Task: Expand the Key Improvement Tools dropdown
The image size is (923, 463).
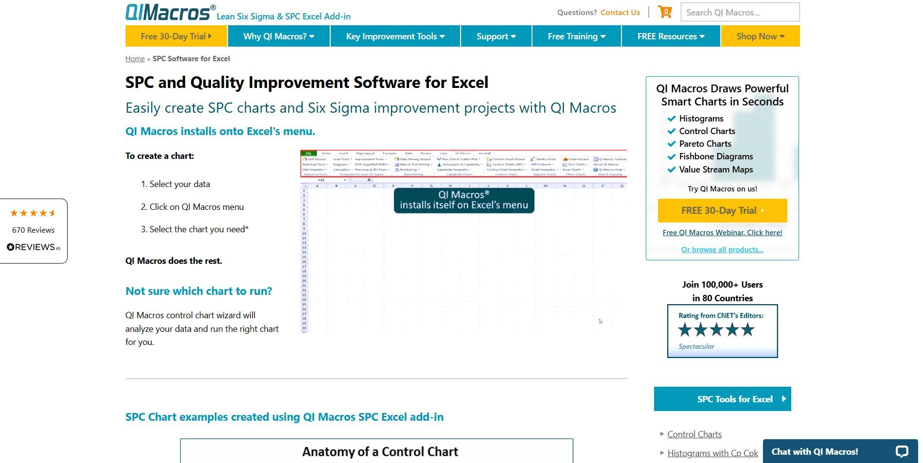Action: [395, 36]
